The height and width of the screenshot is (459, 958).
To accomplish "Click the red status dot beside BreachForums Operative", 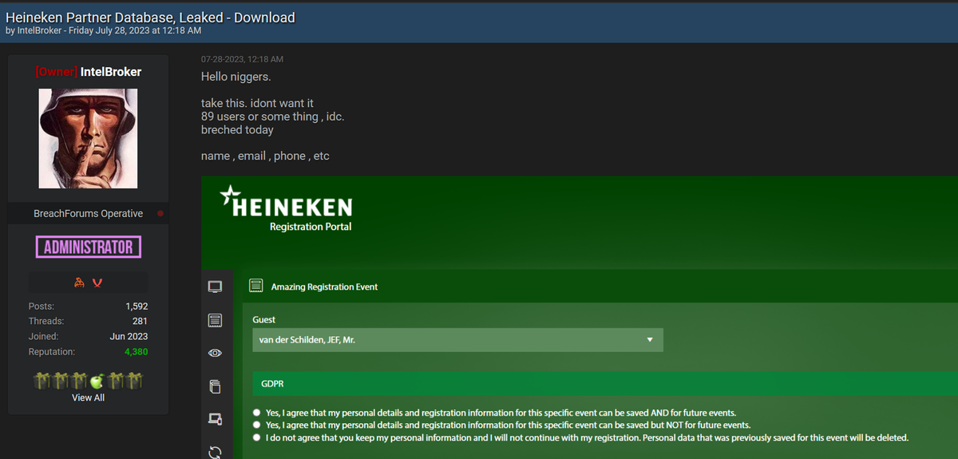I will point(160,214).
